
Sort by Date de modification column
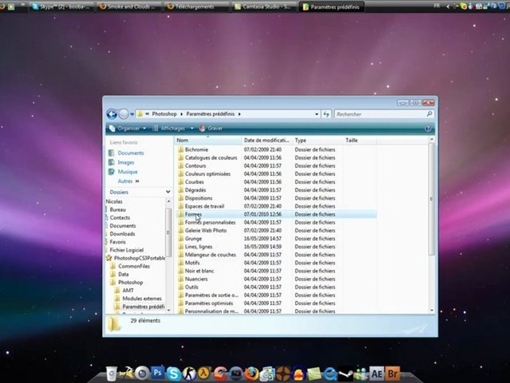[267, 140]
